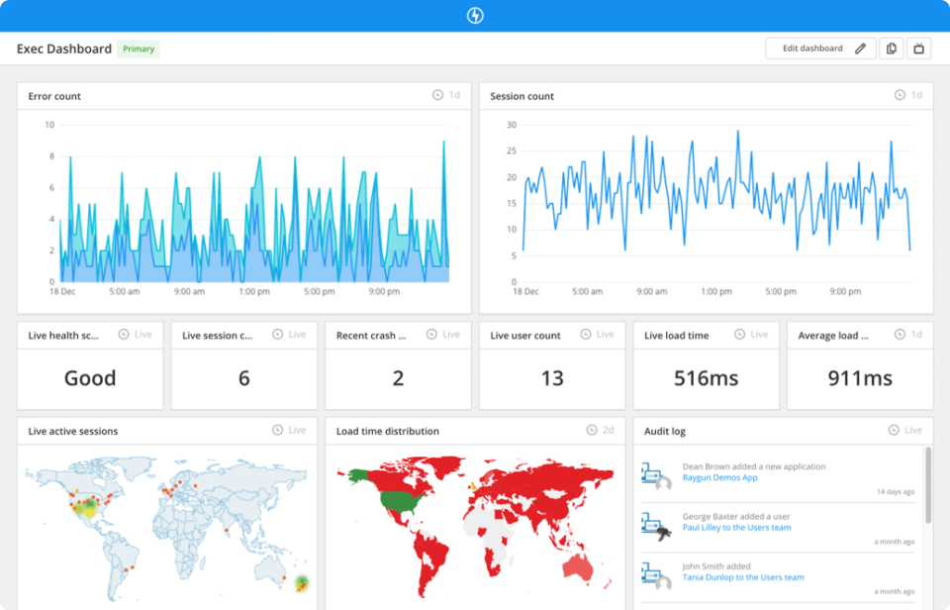Click the Average load time value 911ms

(860, 378)
